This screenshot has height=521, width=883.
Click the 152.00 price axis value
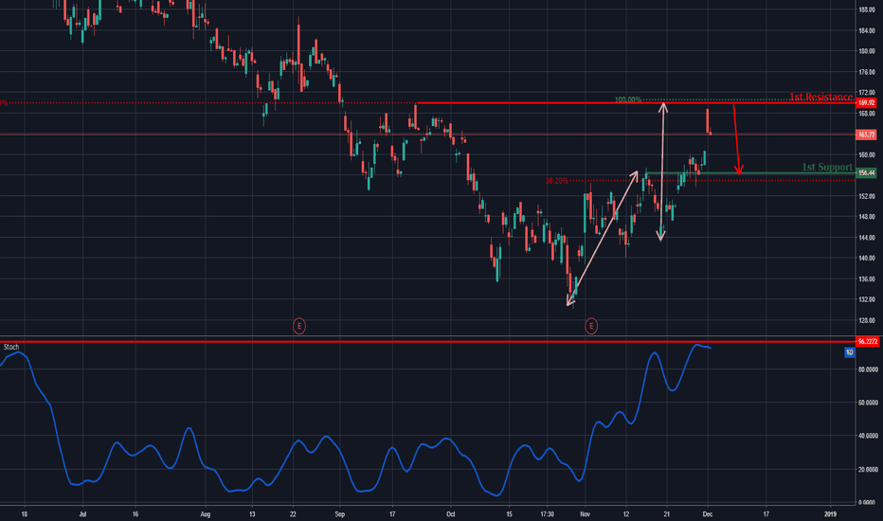point(867,196)
